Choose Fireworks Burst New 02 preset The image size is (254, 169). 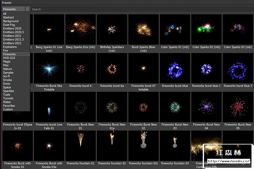pos(143,107)
